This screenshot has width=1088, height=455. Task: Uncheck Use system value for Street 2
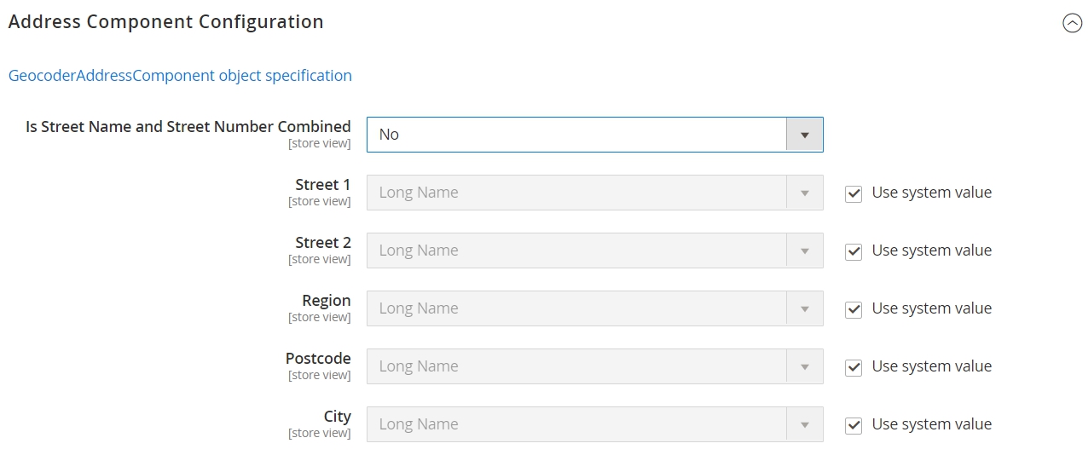(854, 251)
